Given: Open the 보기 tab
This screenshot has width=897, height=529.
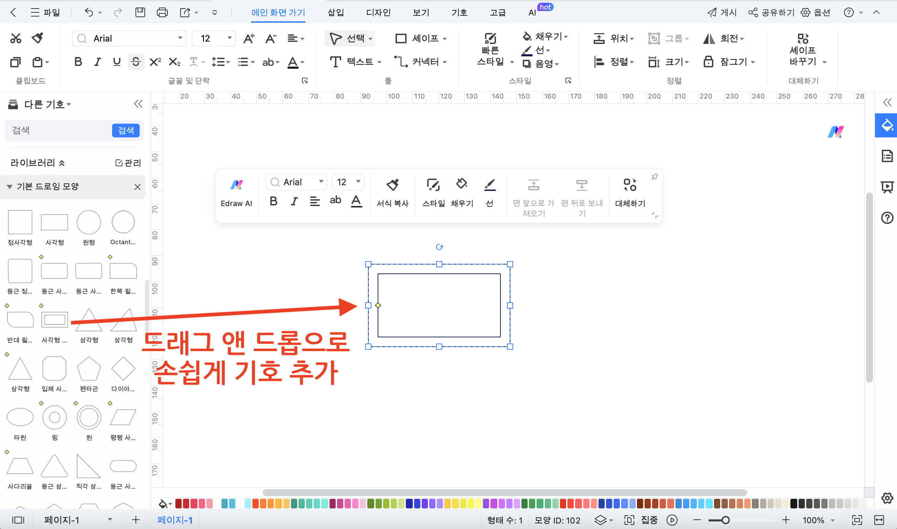Looking at the screenshot, I should (421, 13).
